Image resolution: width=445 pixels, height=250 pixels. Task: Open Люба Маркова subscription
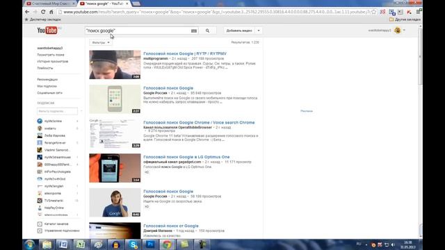point(55,135)
